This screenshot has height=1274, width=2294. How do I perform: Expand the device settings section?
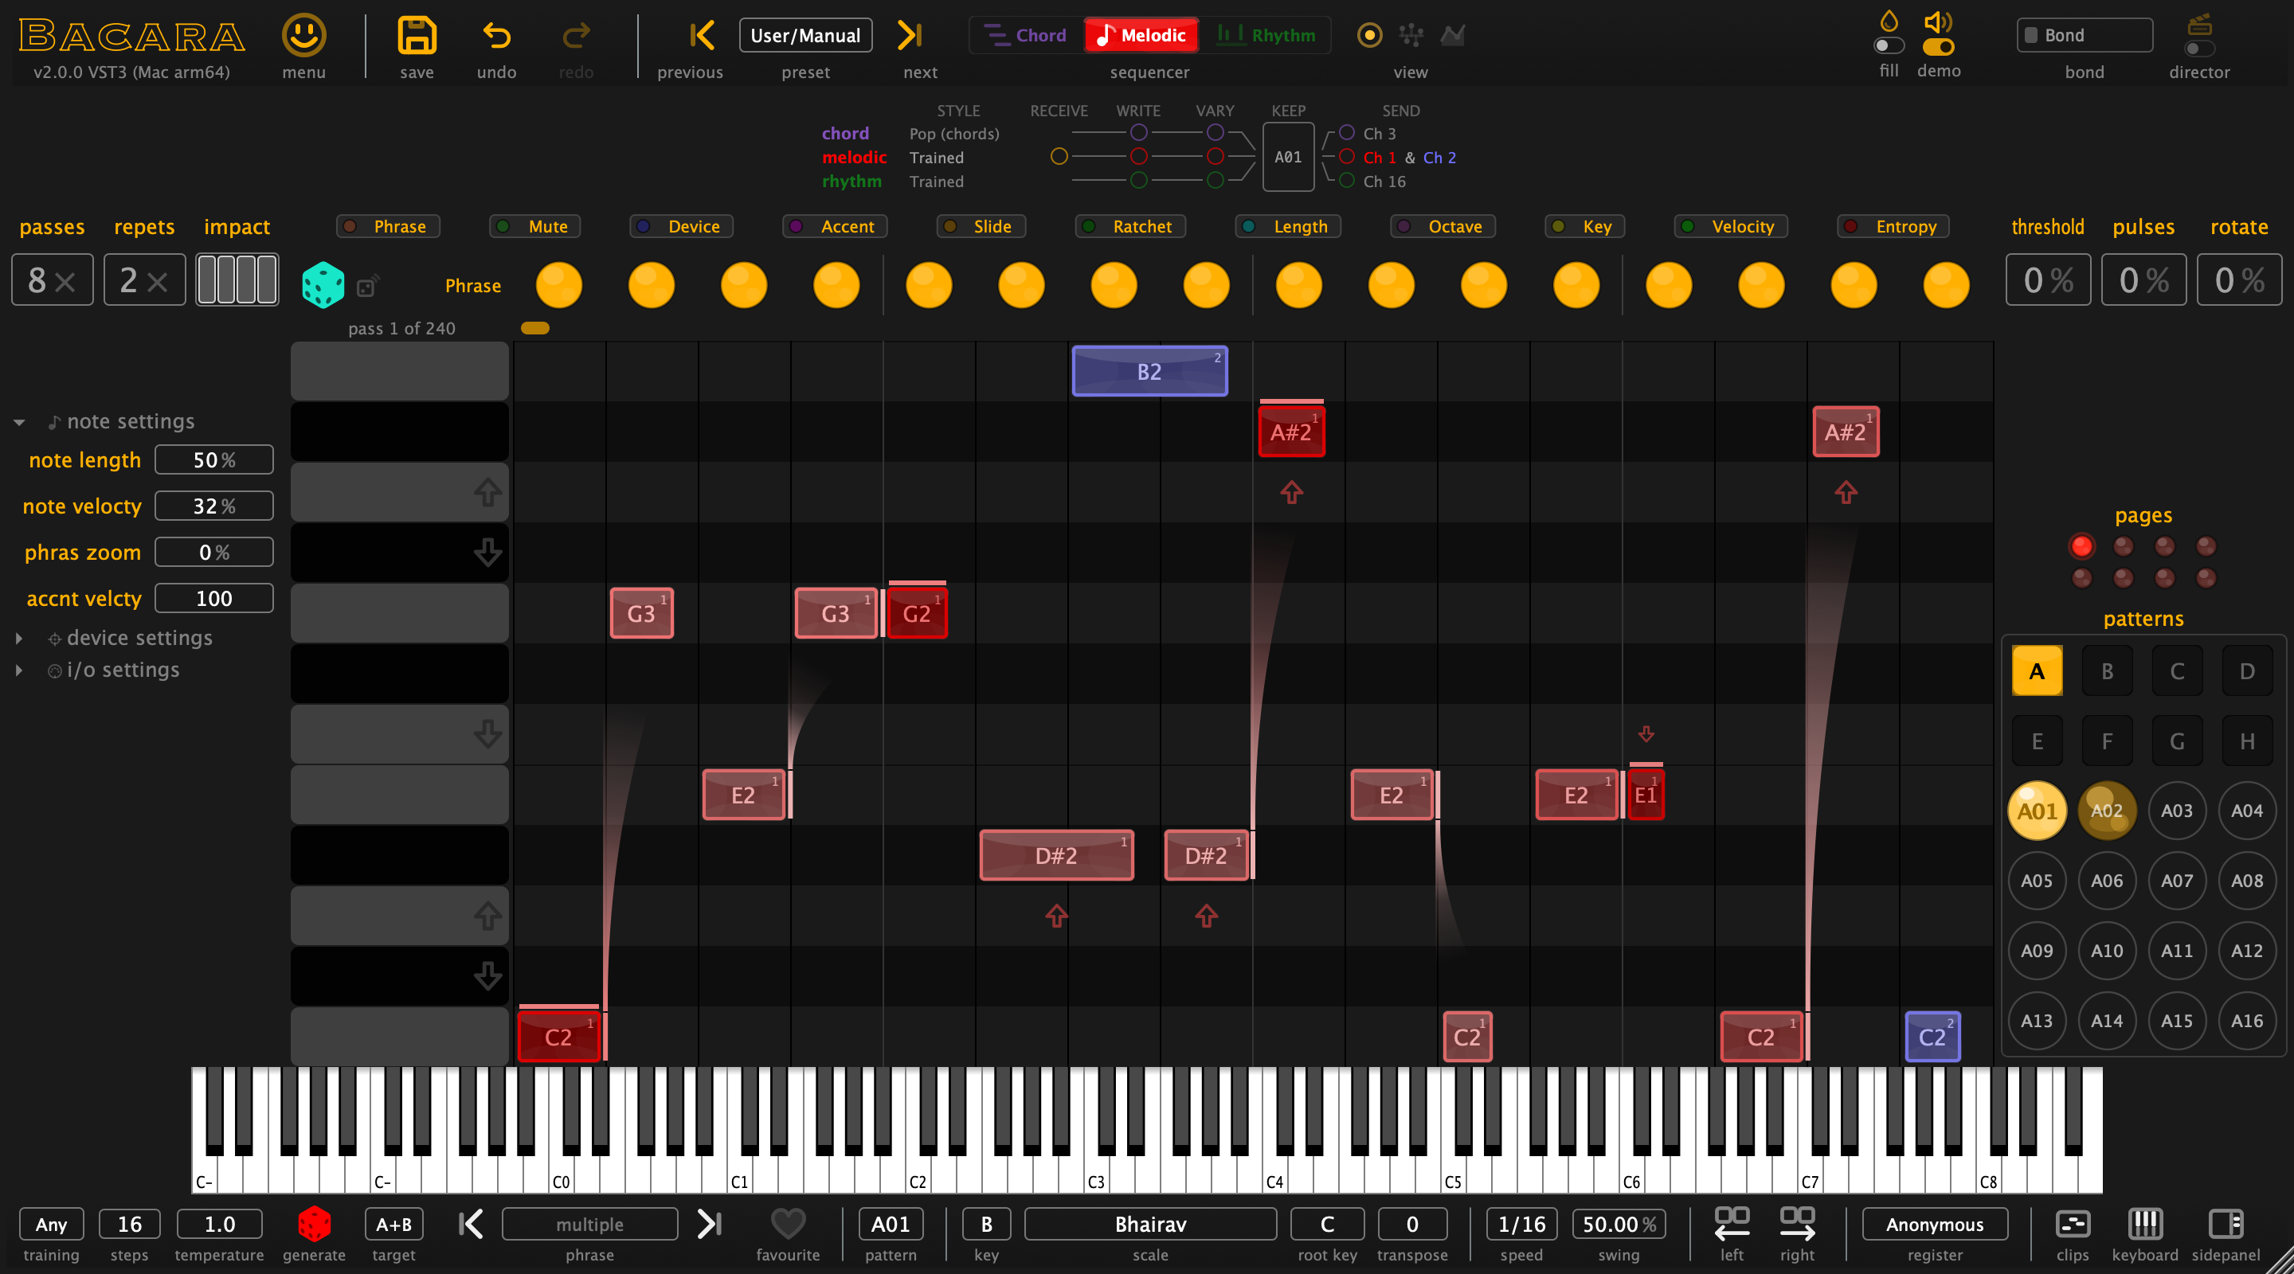tap(20, 639)
